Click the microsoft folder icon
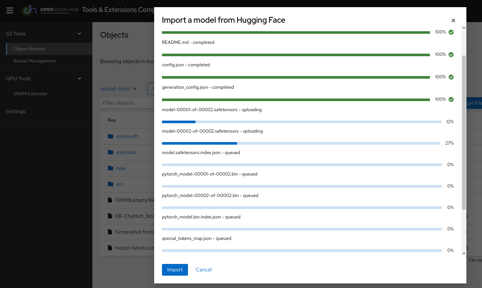 (x=111, y=136)
